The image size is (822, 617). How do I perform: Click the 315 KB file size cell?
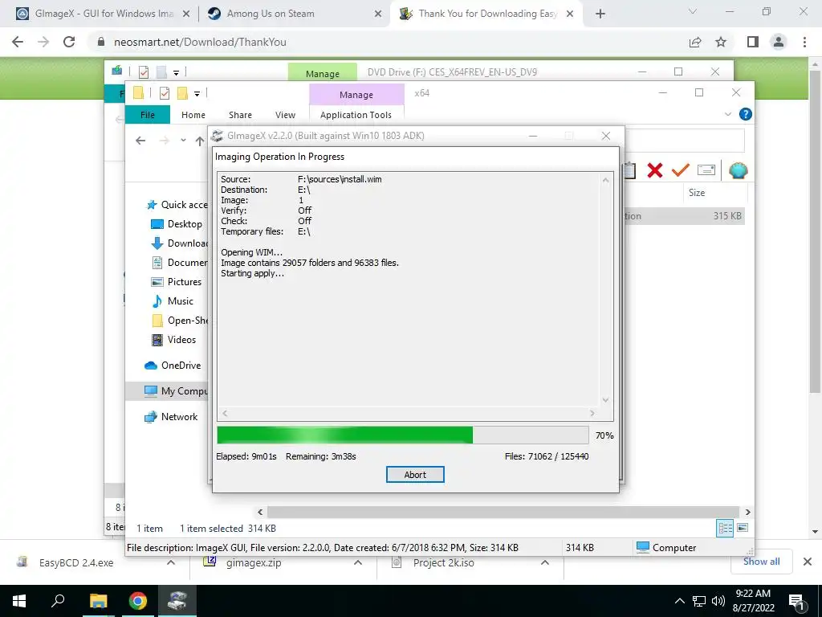[x=726, y=215]
